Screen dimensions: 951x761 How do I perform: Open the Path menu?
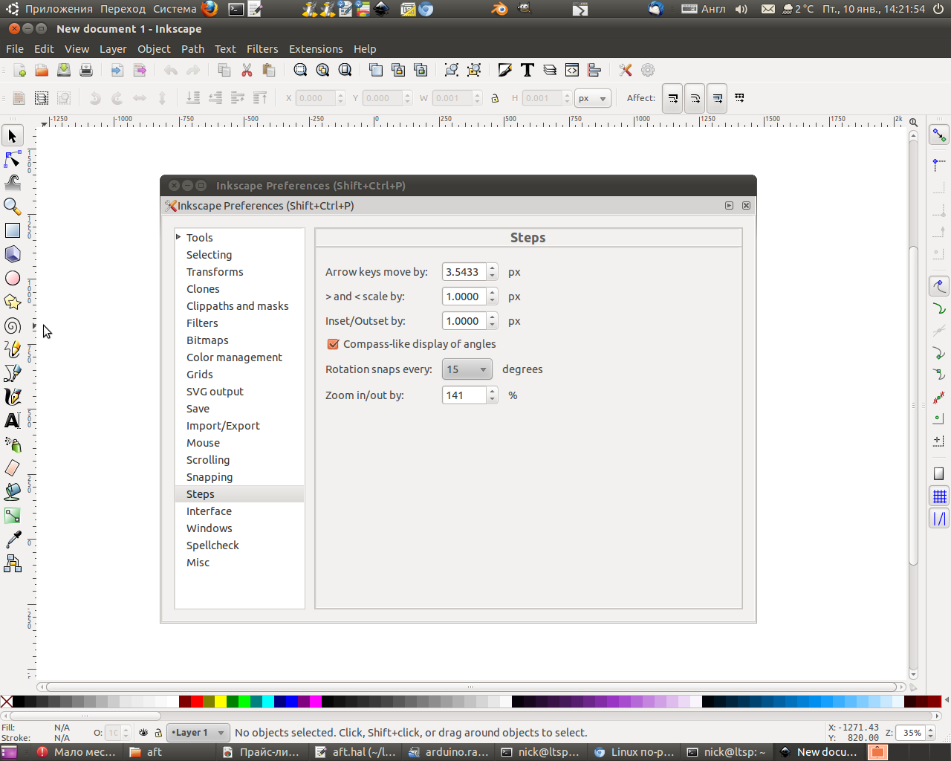click(x=192, y=49)
